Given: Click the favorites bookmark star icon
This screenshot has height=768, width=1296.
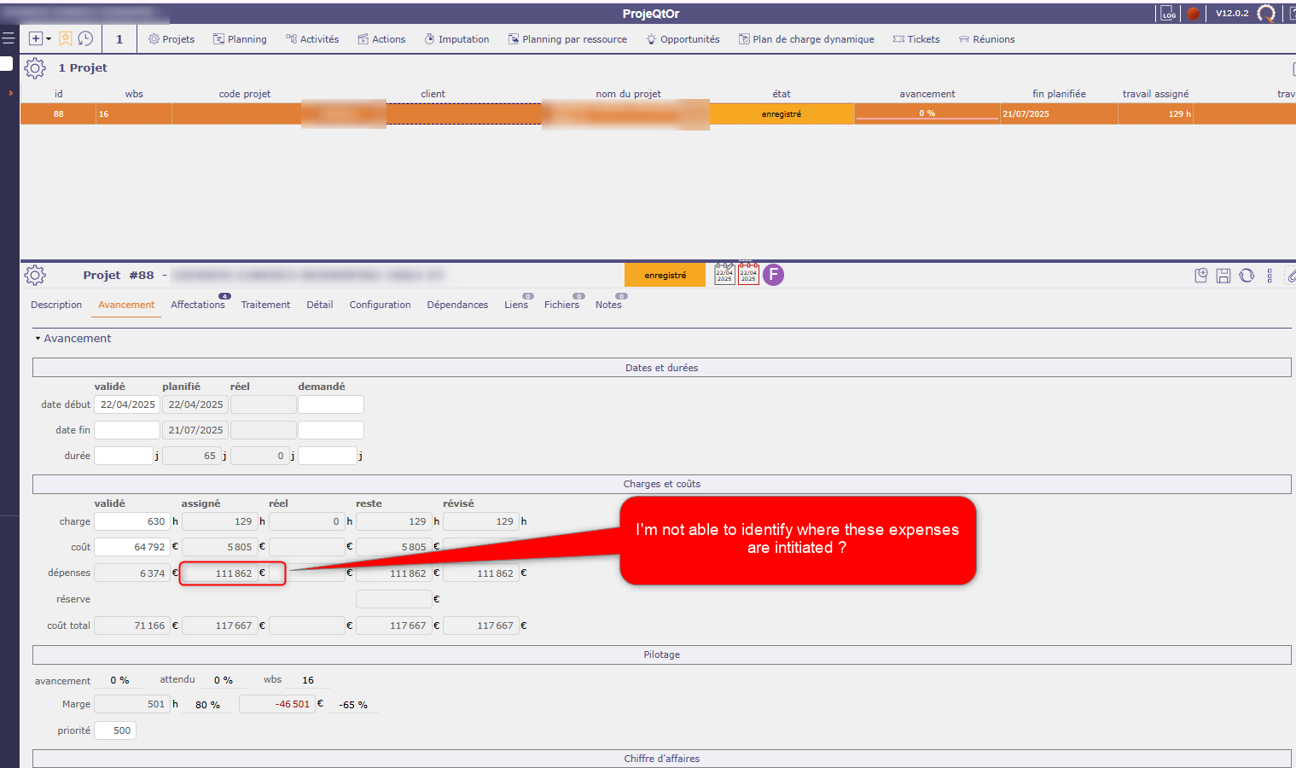Looking at the screenshot, I should (x=66, y=38).
